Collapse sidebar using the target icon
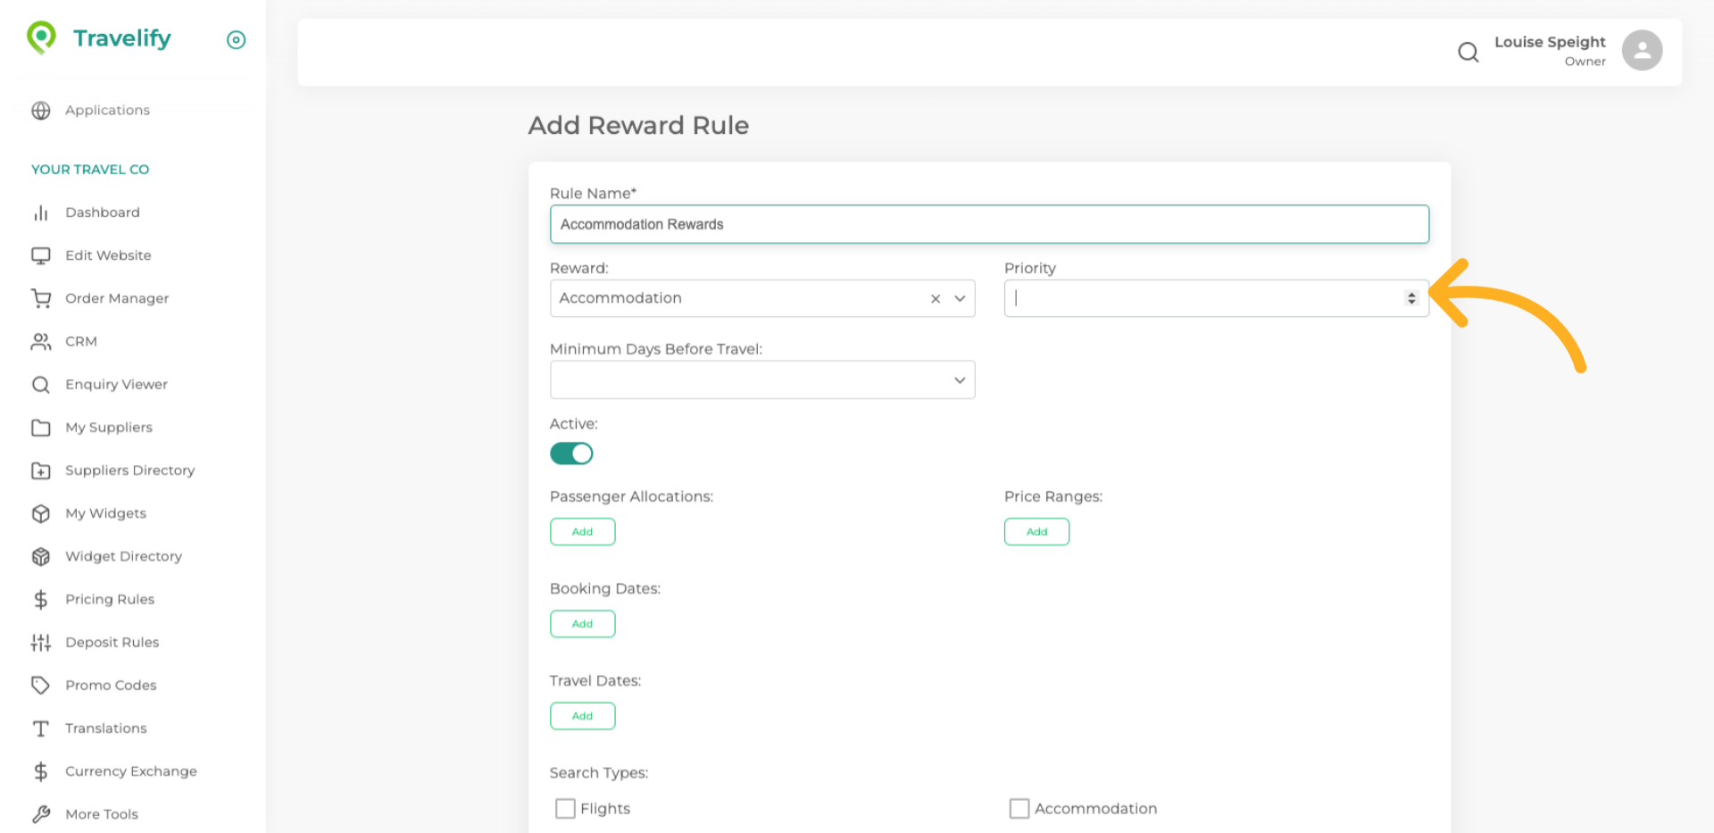Viewport: 1714px width, 833px height. 236,40
